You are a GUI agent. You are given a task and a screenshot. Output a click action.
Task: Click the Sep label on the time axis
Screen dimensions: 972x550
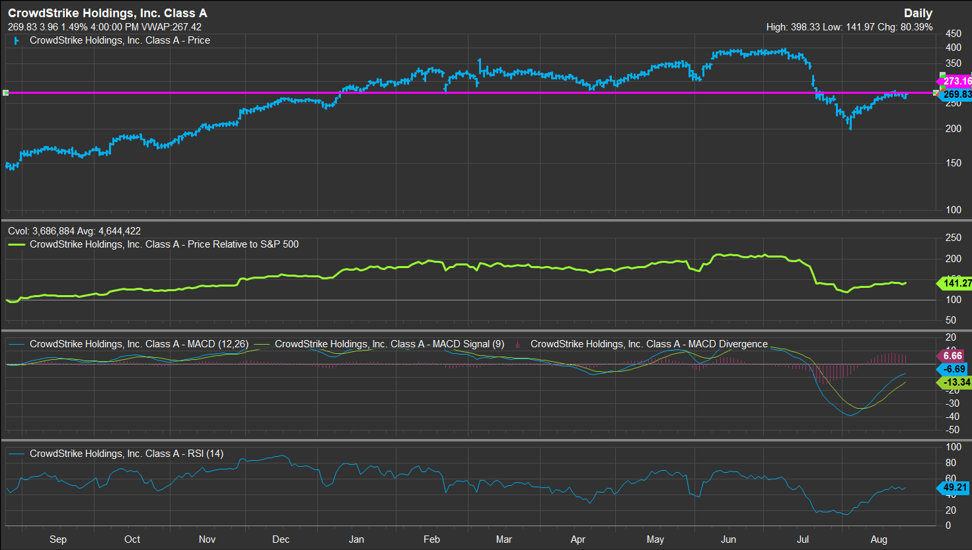pos(58,539)
